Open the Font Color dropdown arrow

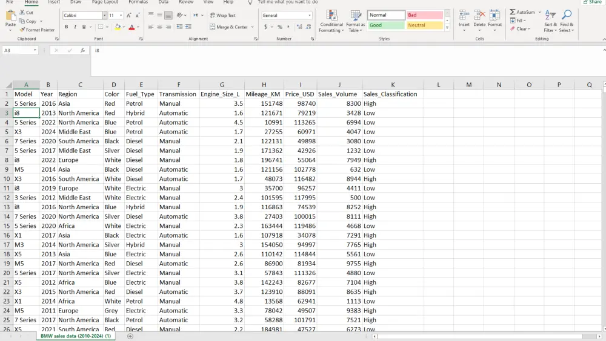138,27
